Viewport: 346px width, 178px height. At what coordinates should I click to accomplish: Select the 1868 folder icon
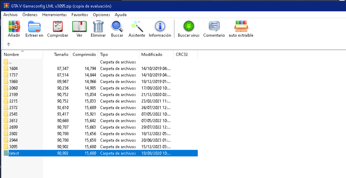coord(6,82)
